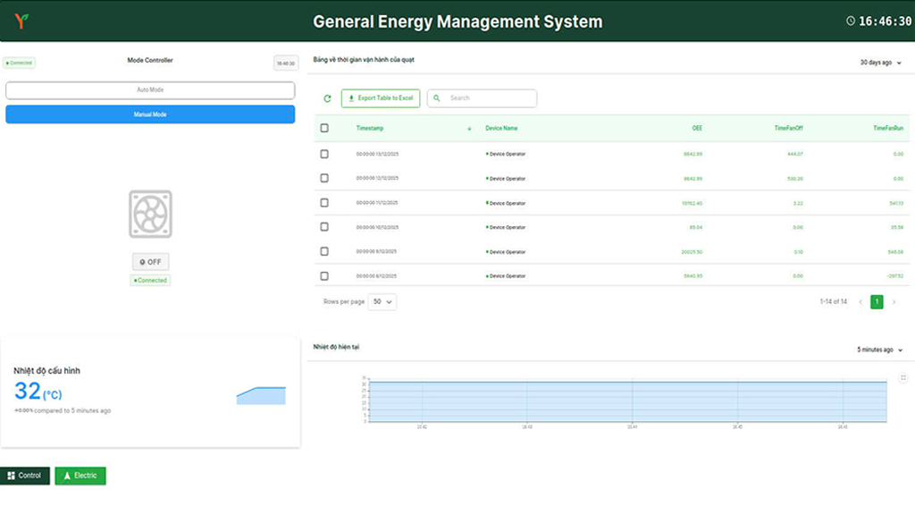The width and height of the screenshot is (915, 506).
Task: Click the Timestamp sort arrow icon
Action: [x=470, y=129]
